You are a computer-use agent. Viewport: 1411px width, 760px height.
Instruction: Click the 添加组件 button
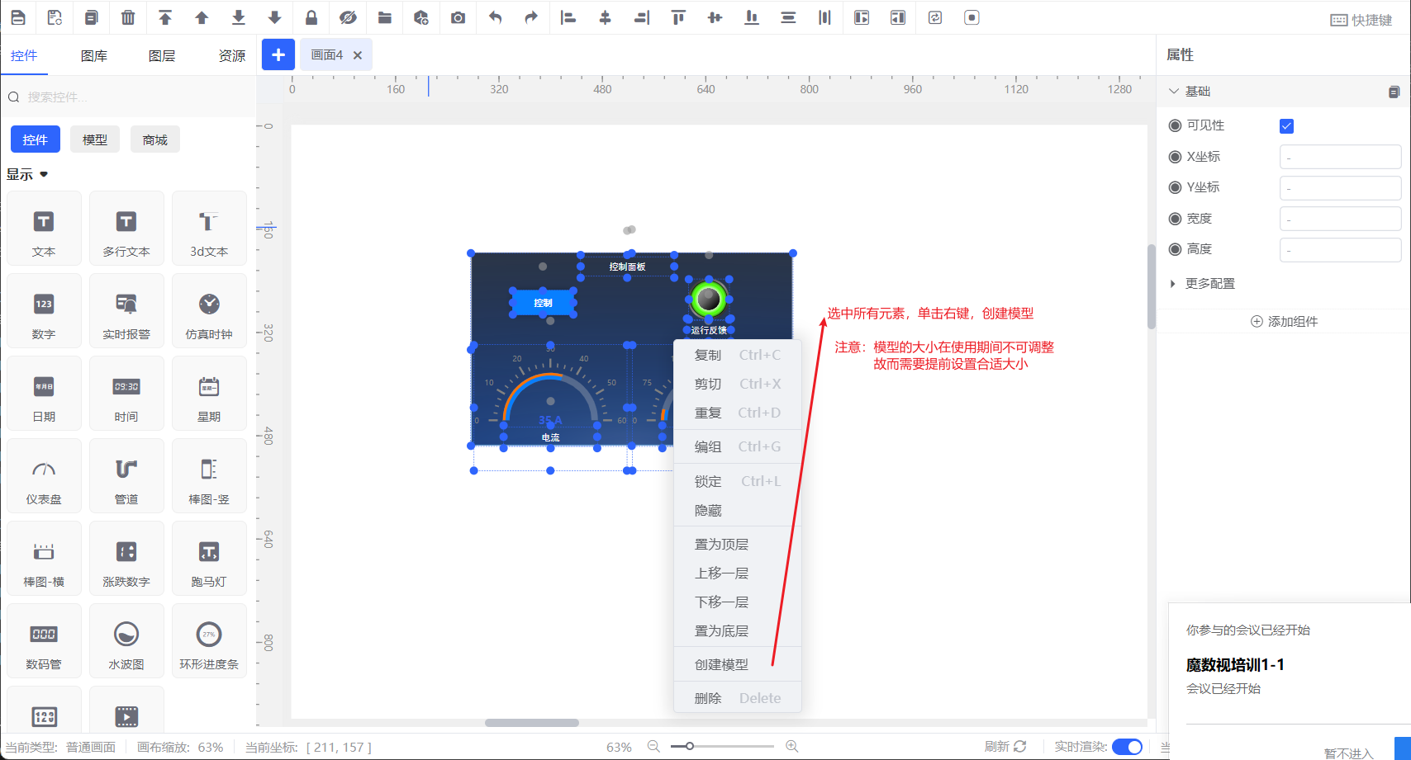click(x=1284, y=322)
